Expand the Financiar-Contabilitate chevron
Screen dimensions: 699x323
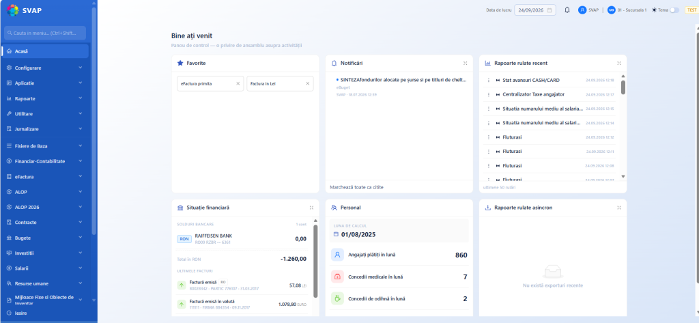[x=81, y=161]
